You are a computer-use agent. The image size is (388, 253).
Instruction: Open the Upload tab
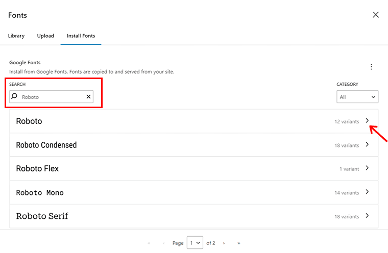[x=45, y=36]
